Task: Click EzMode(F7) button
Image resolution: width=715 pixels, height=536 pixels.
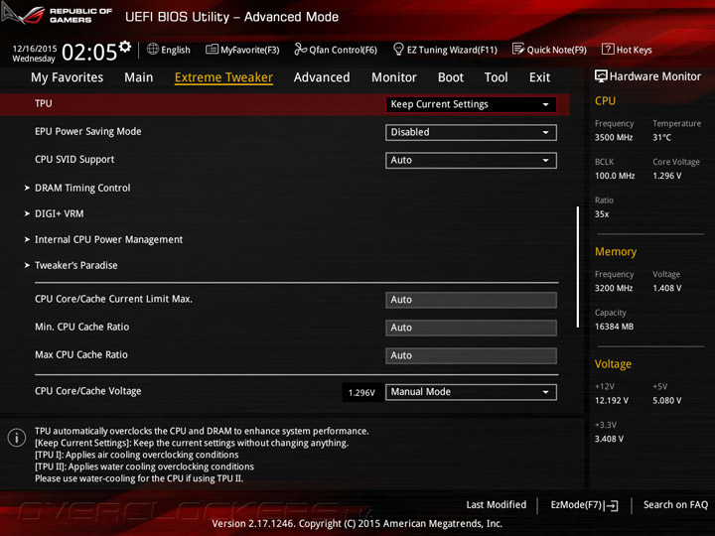Action: tap(584, 505)
